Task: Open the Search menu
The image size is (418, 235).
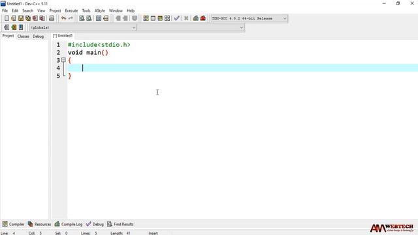Action: (27, 10)
